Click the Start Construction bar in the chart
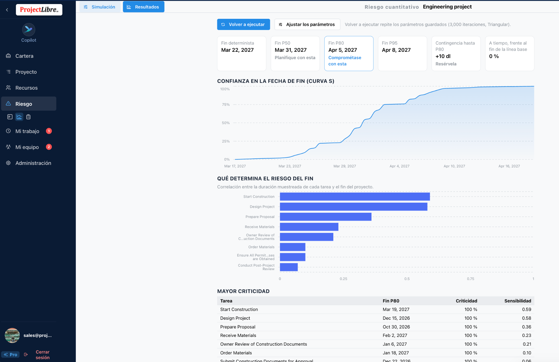Viewport: 559px width, 362px height. coord(355,197)
